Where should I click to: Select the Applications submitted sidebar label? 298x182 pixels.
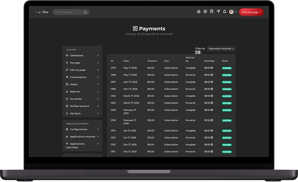[75, 146]
